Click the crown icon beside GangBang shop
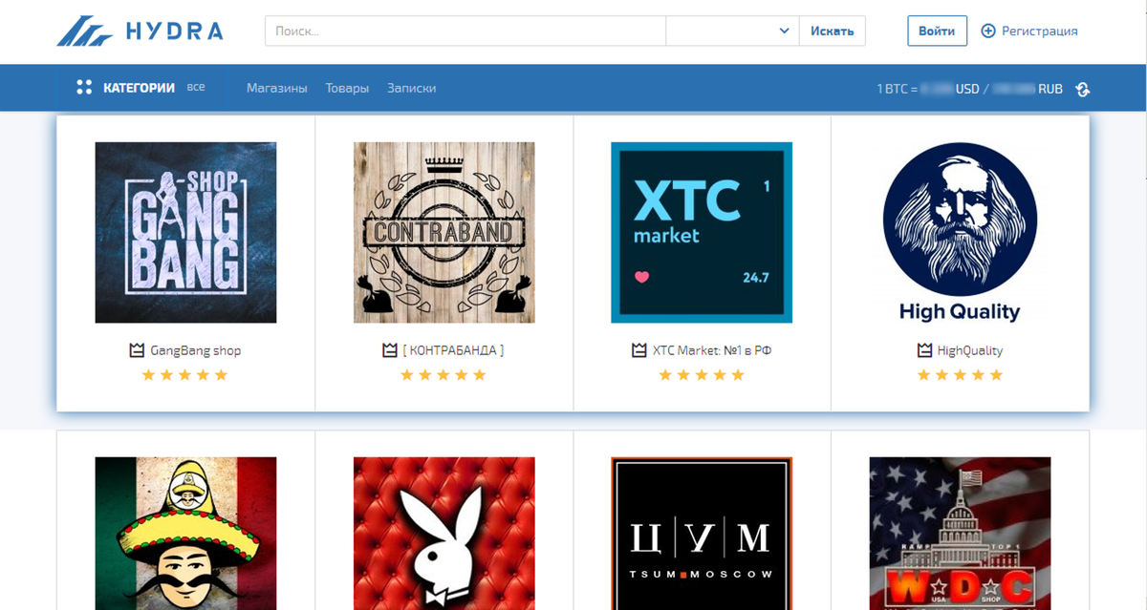Image resolution: width=1147 pixels, height=610 pixels. click(137, 350)
